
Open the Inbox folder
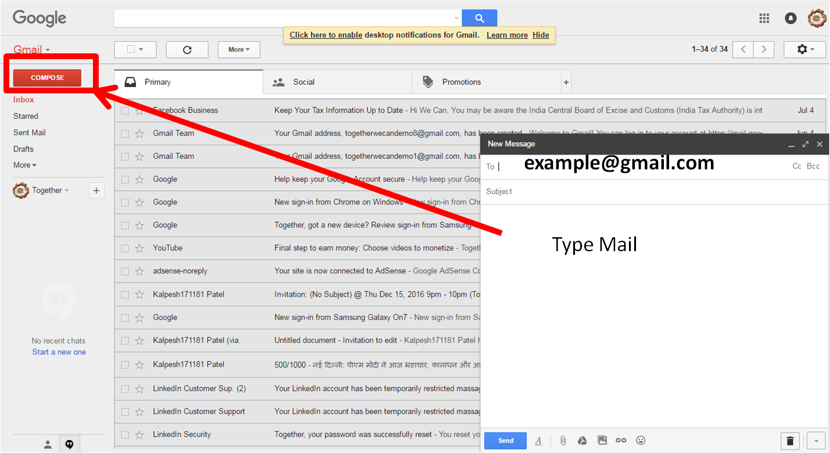(24, 100)
